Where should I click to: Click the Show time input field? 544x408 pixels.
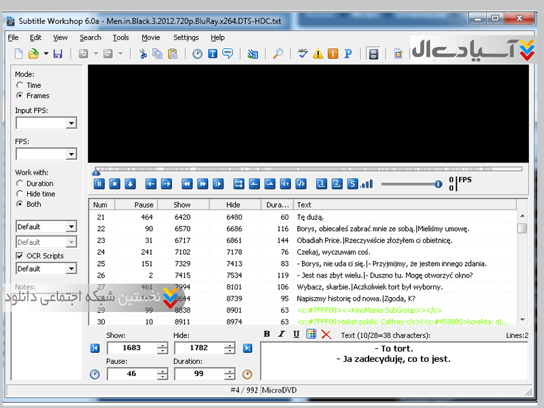(x=131, y=348)
